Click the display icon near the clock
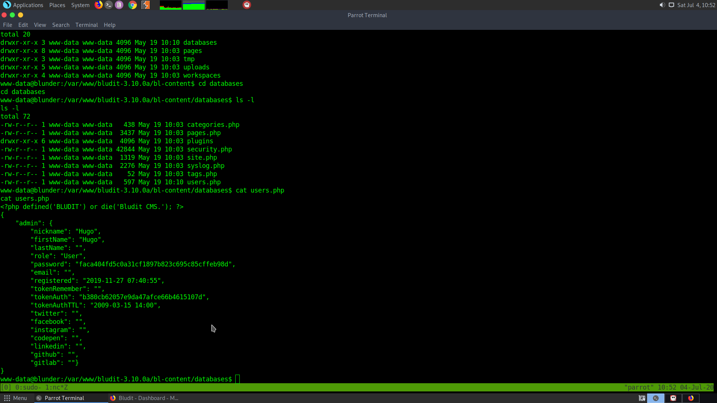 tap(671, 5)
